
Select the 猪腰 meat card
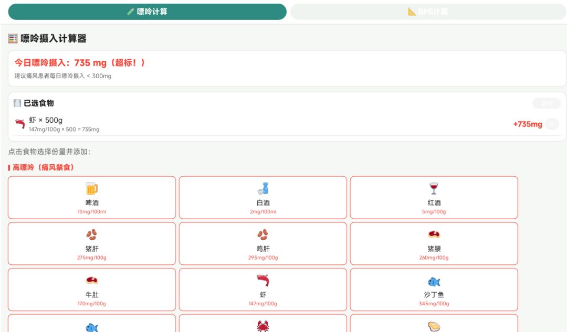click(x=434, y=243)
